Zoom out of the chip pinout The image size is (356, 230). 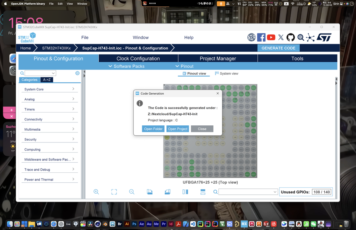[x=131, y=192]
